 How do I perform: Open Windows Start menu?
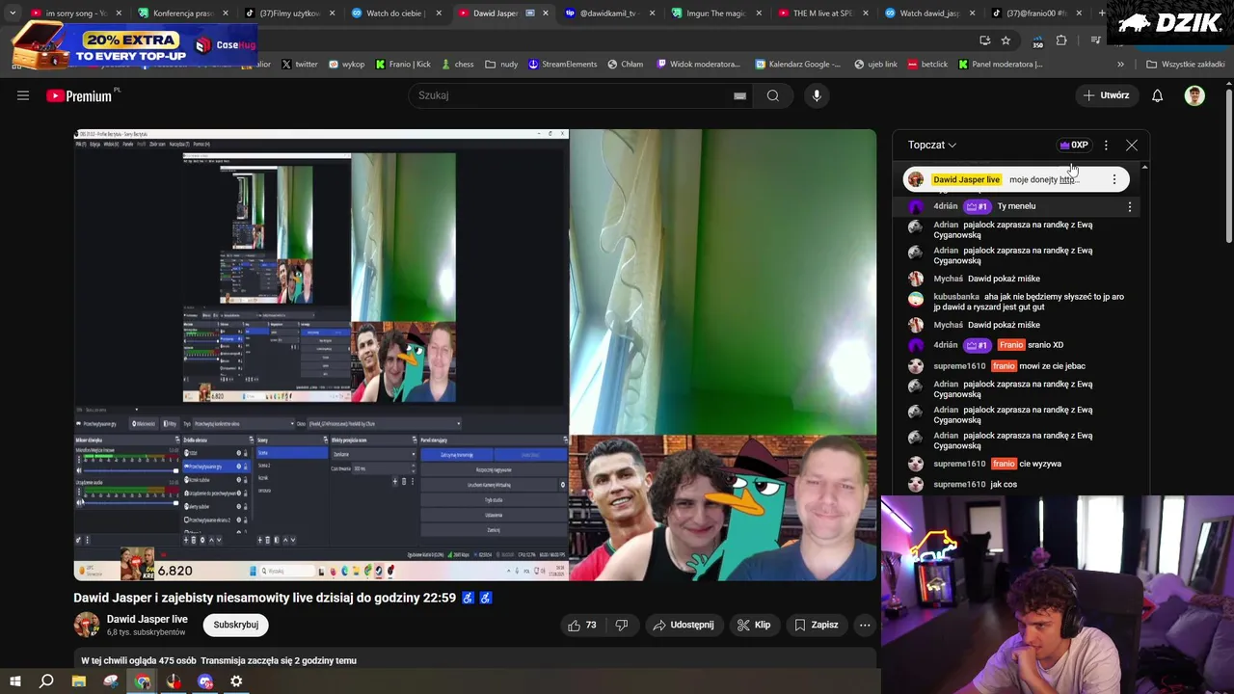click(14, 681)
